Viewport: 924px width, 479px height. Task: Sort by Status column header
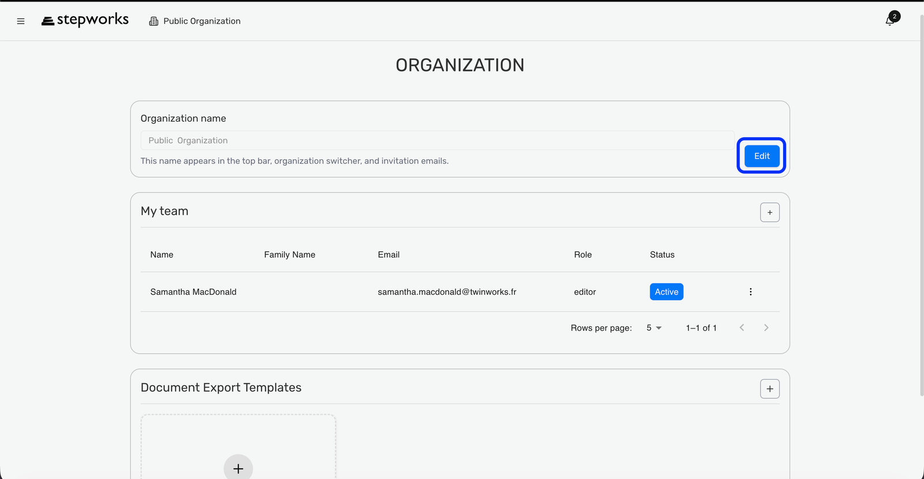pos(662,255)
